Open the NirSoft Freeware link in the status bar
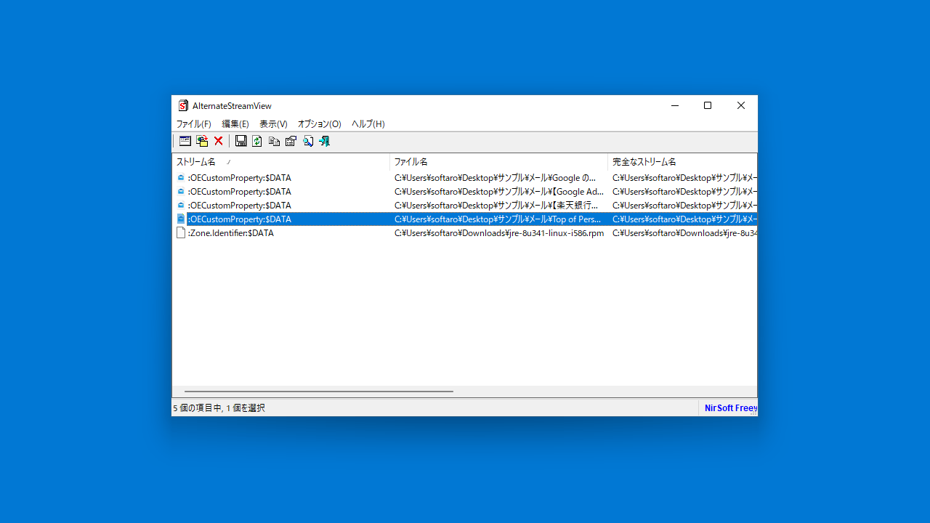Image resolution: width=930 pixels, height=523 pixels. pyautogui.click(x=730, y=408)
